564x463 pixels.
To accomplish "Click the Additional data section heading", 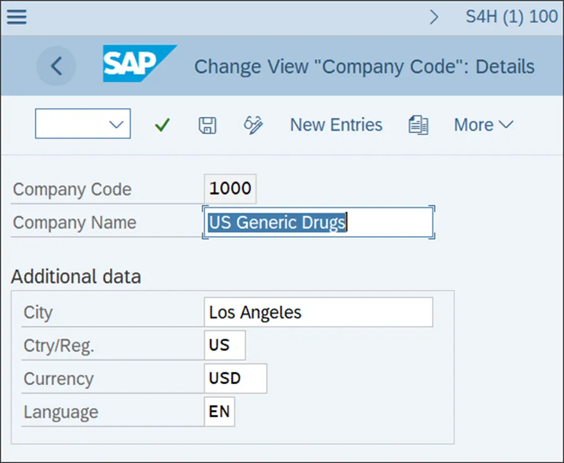I will pos(76,277).
